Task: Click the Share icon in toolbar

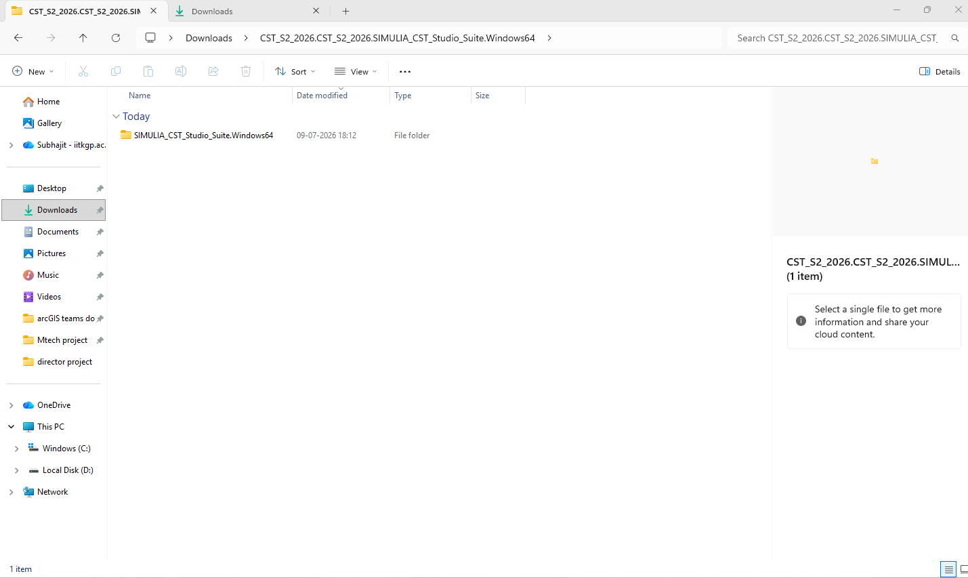Action: pyautogui.click(x=213, y=71)
